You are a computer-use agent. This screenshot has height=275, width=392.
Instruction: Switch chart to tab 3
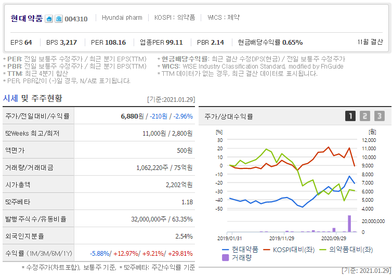coord(379,116)
